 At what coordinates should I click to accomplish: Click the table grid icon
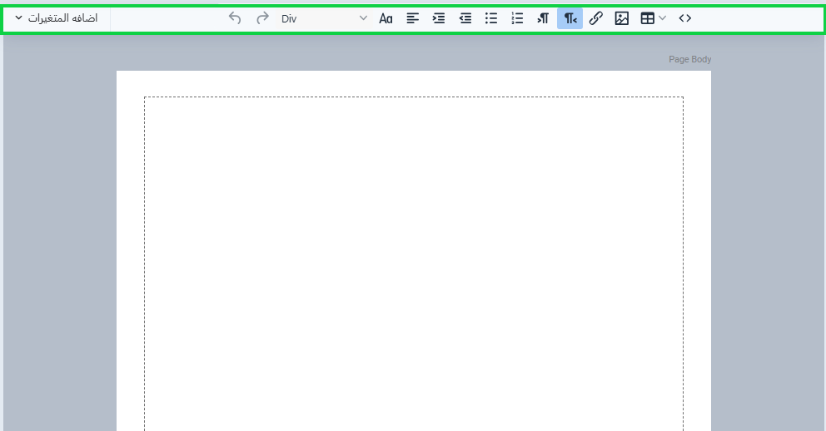[647, 18]
